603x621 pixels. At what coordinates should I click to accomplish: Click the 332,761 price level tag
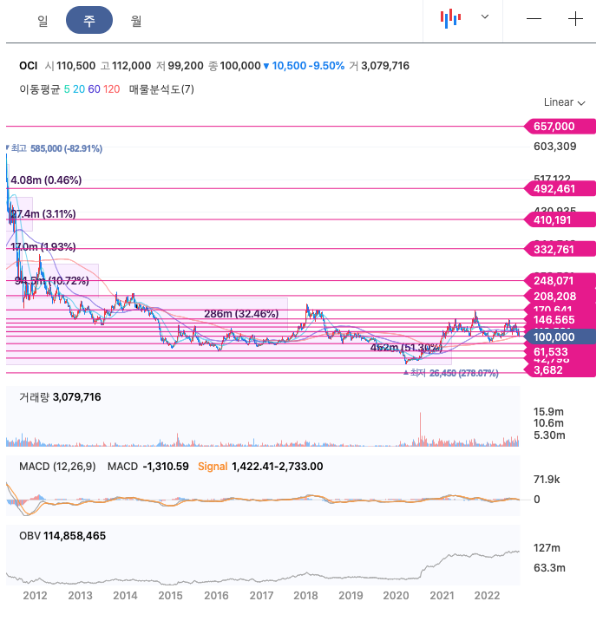click(x=560, y=249)
